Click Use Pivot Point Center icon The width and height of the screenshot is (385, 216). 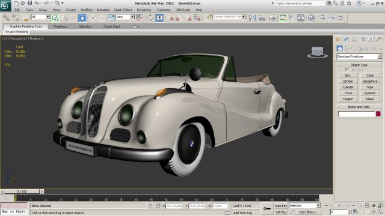140,18
